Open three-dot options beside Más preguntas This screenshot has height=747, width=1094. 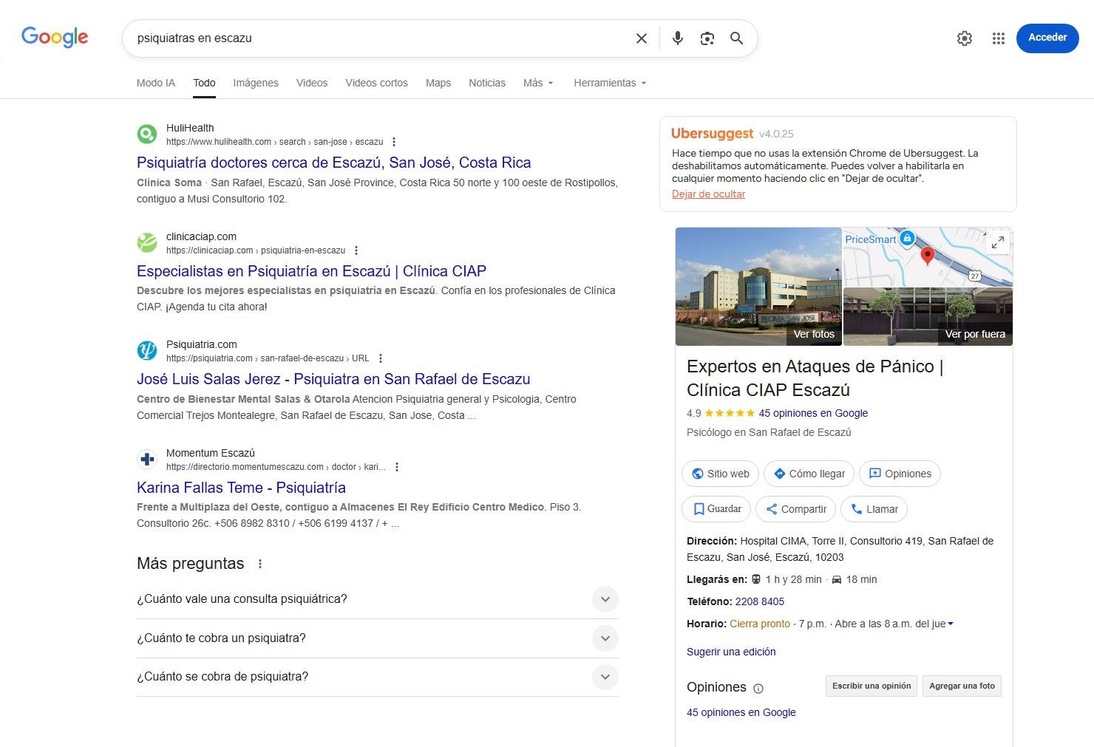(x=260, y=564)
